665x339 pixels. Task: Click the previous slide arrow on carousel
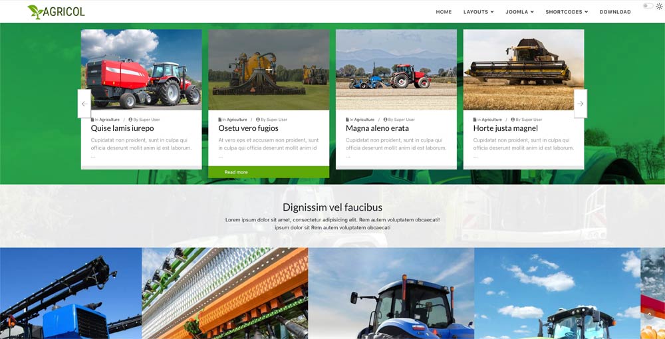click(x=84, y=104)
